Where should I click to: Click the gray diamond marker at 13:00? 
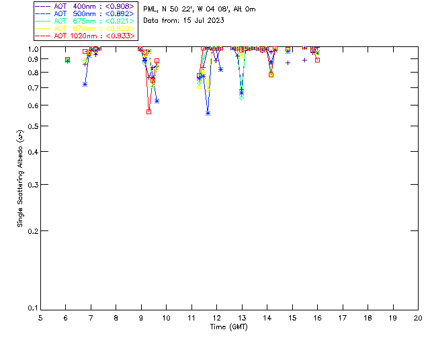pyautogui.click(x=241, y=97)
